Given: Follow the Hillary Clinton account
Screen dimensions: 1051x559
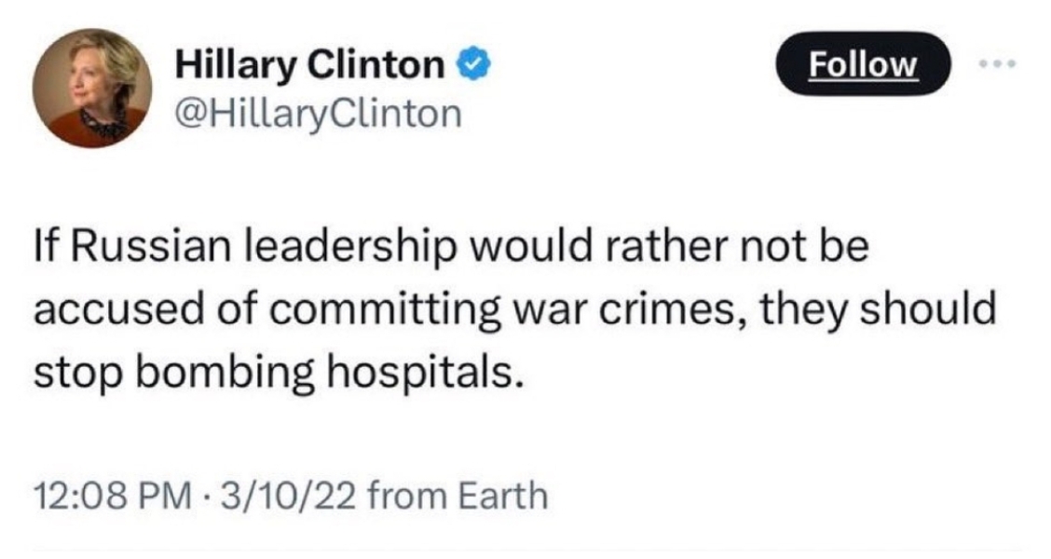Looking at the screenshot, I should click(863, 63).
